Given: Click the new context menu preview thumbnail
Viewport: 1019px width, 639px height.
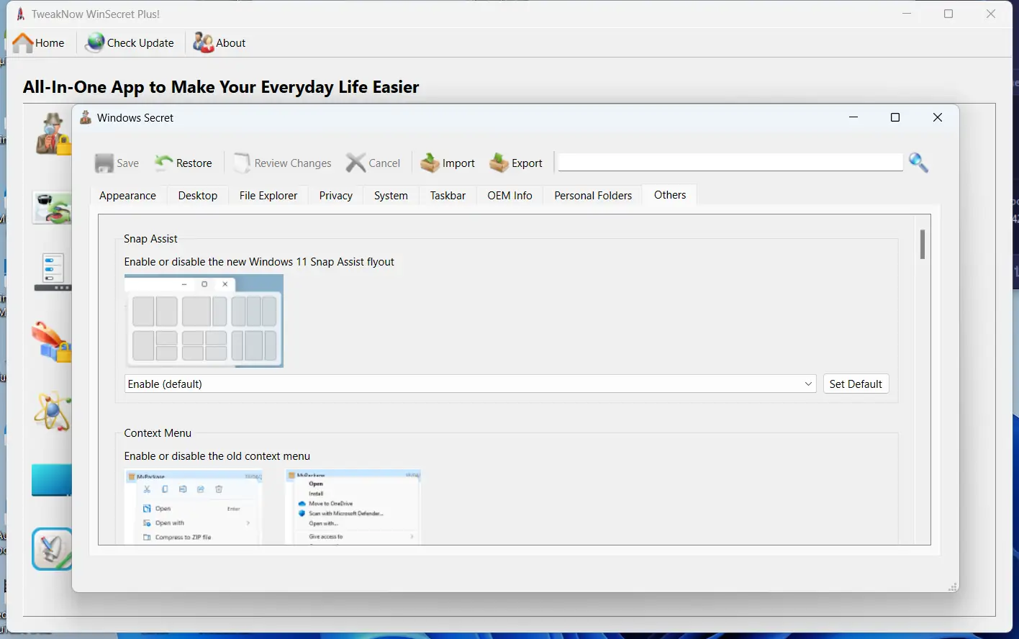Looking at the screenshot, I should click(194, 507).
